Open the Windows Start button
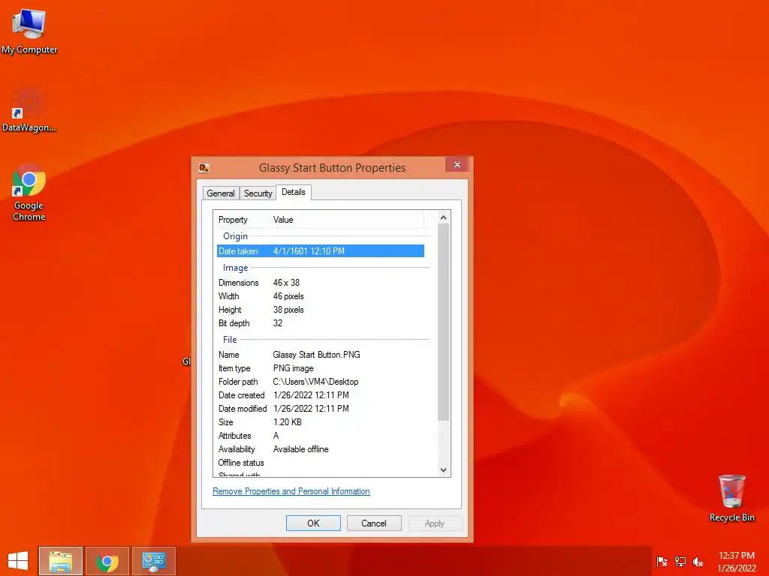 pyautogui.click(x=18, y=561)
